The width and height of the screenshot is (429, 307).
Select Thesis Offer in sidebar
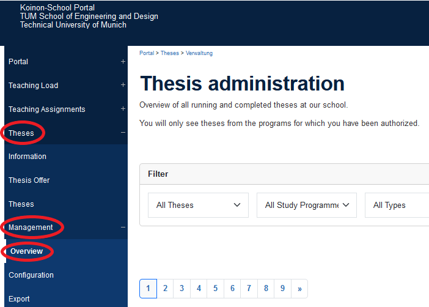pos(29,180)
